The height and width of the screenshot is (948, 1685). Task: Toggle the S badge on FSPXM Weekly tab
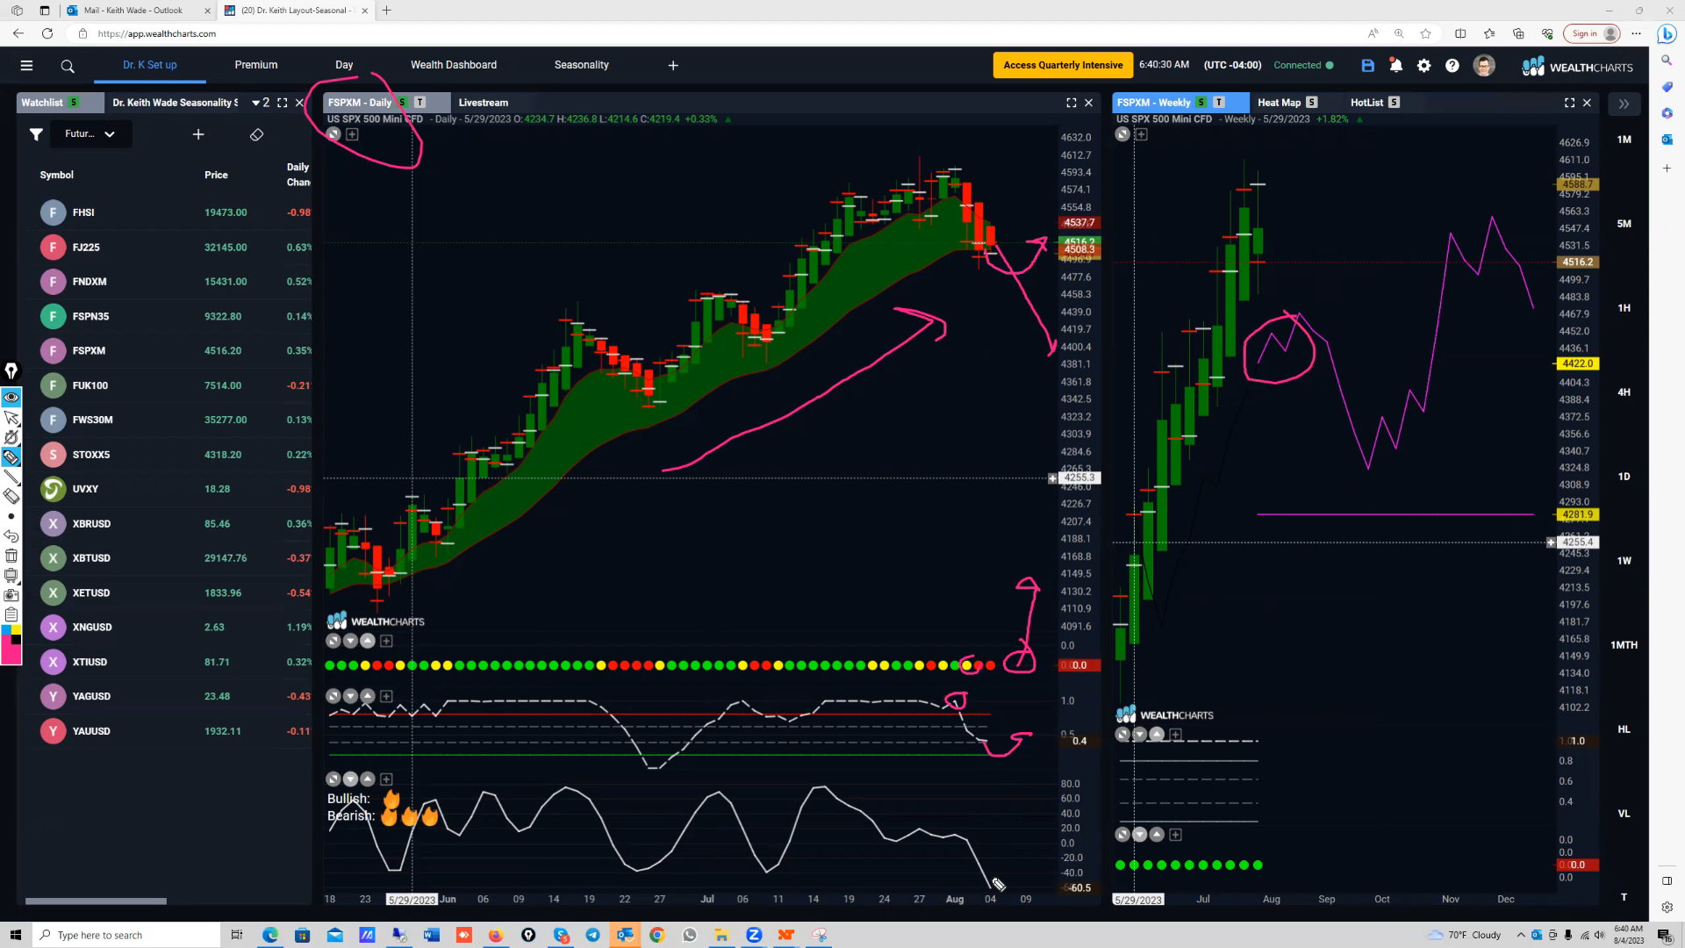pyautogui.click(x=1201, y=103)
